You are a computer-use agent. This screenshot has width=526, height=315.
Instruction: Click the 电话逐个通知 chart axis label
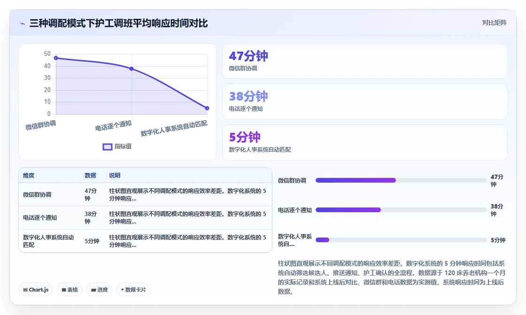[x=113, y=126]
